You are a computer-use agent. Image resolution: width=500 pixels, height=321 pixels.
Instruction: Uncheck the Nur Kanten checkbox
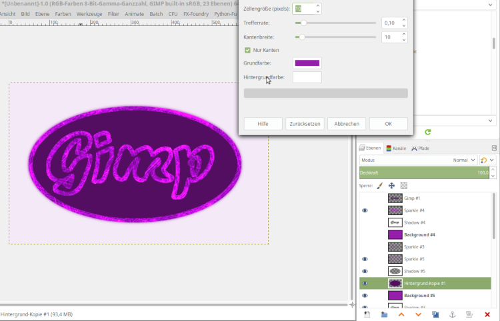[248, 50]
